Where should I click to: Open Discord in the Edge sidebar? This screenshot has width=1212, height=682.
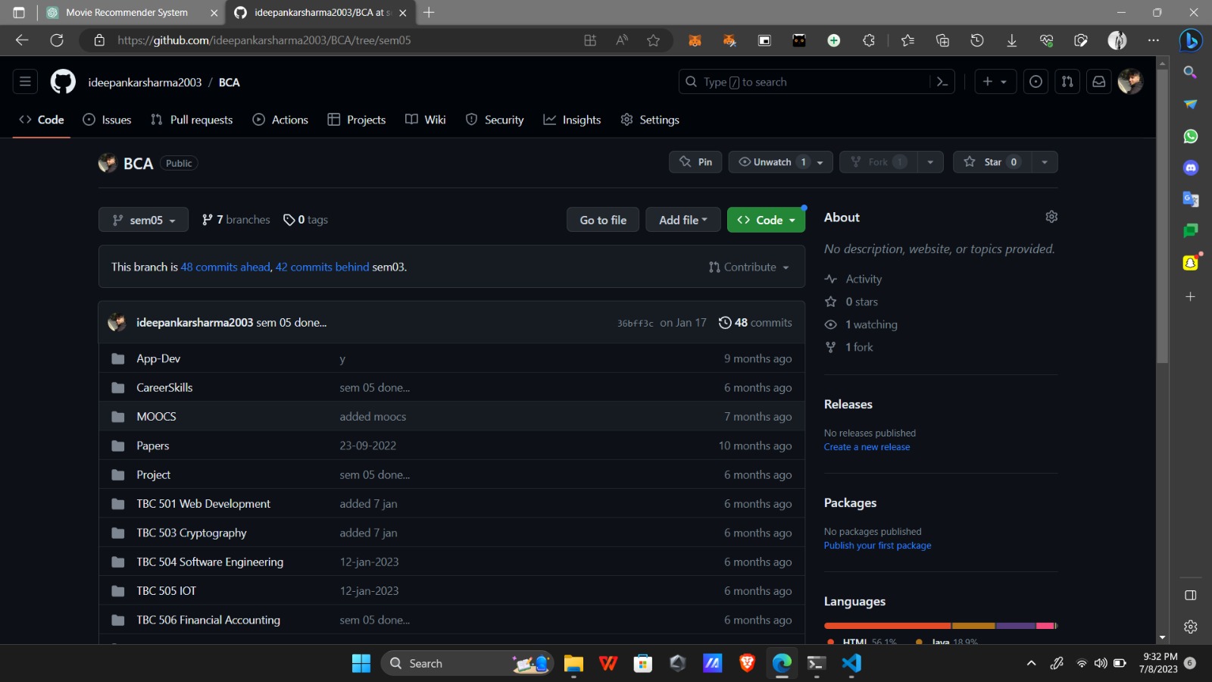point(1191,168)
